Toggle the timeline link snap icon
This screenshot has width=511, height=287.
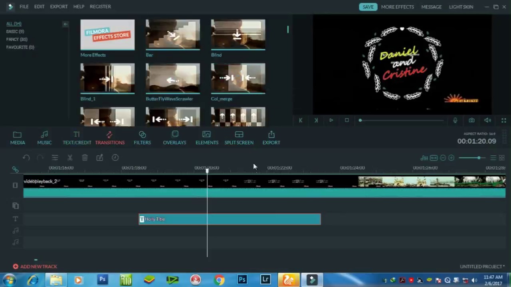[x=15, y=169]
